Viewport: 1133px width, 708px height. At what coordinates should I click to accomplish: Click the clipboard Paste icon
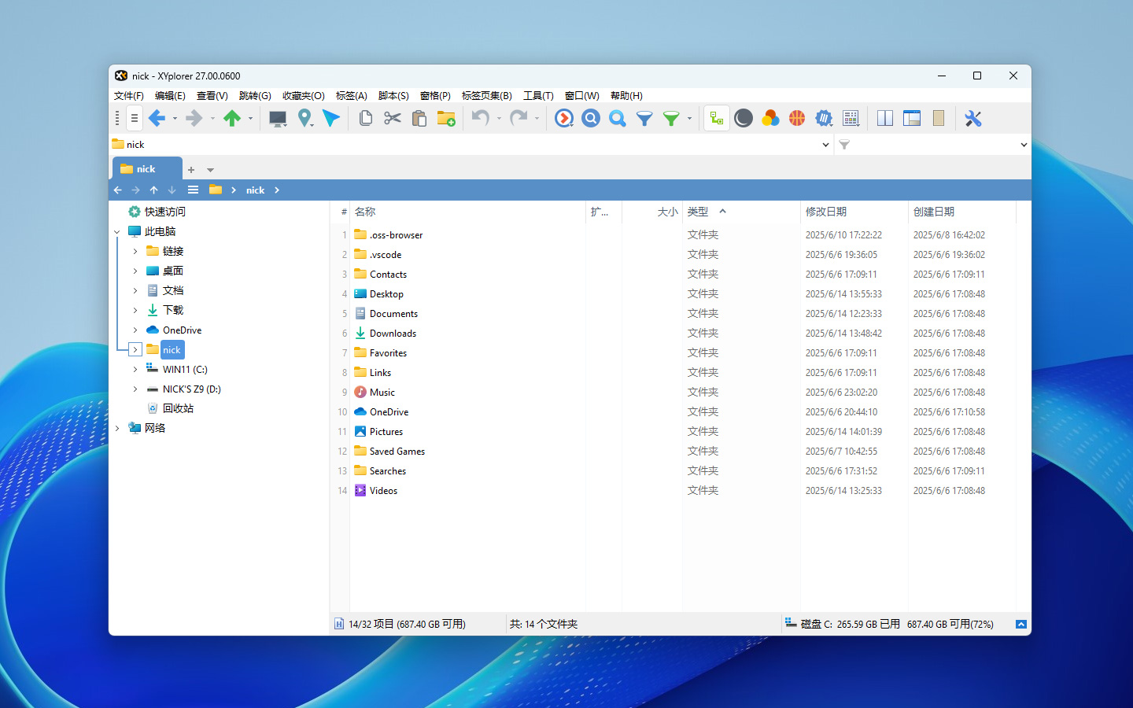[419, 119]
